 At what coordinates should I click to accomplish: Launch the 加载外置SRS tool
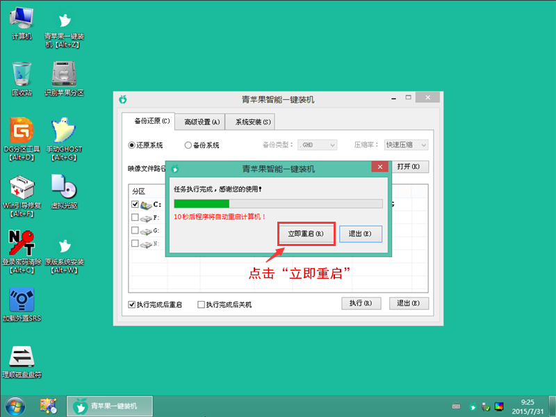pos(22,300)
